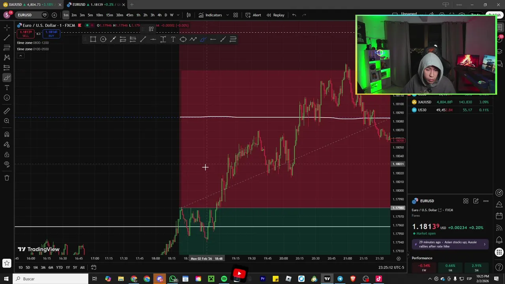
Task: Open chart settings gear on price scale
Action: [x=398, y=258]
